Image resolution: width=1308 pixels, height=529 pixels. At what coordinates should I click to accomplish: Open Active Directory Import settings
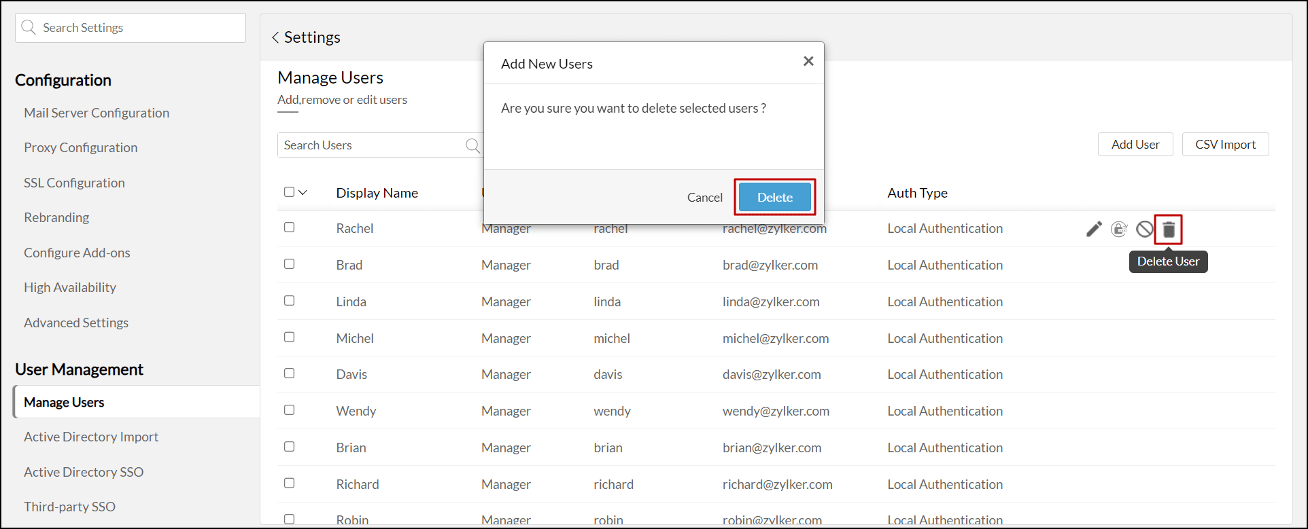[91, 437]
